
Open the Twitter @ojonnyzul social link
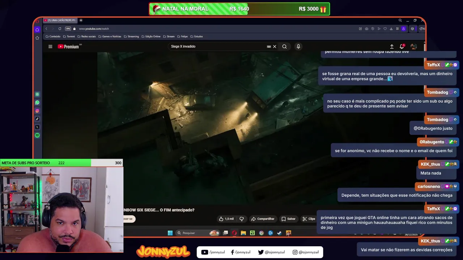[x=271, y=252]
